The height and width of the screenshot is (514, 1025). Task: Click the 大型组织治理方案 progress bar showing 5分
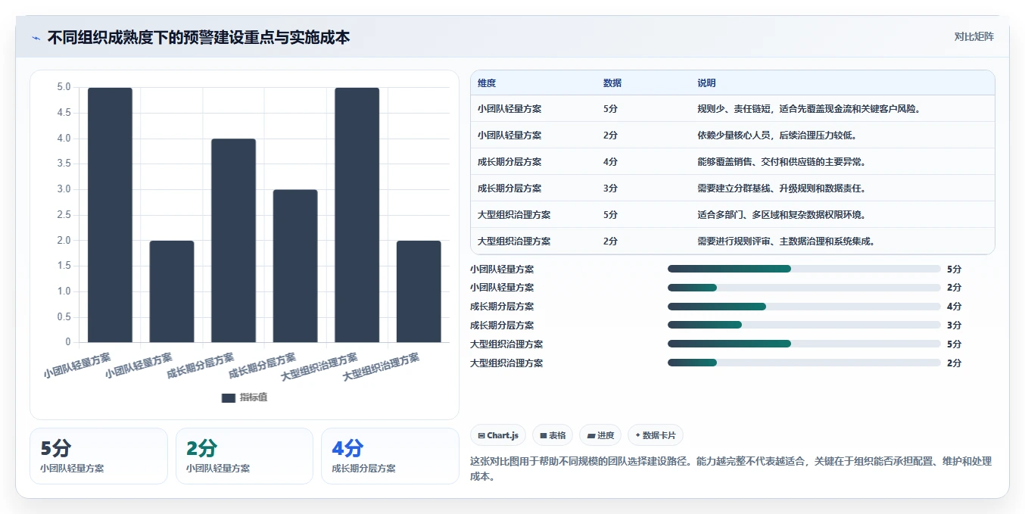point(804,344)
